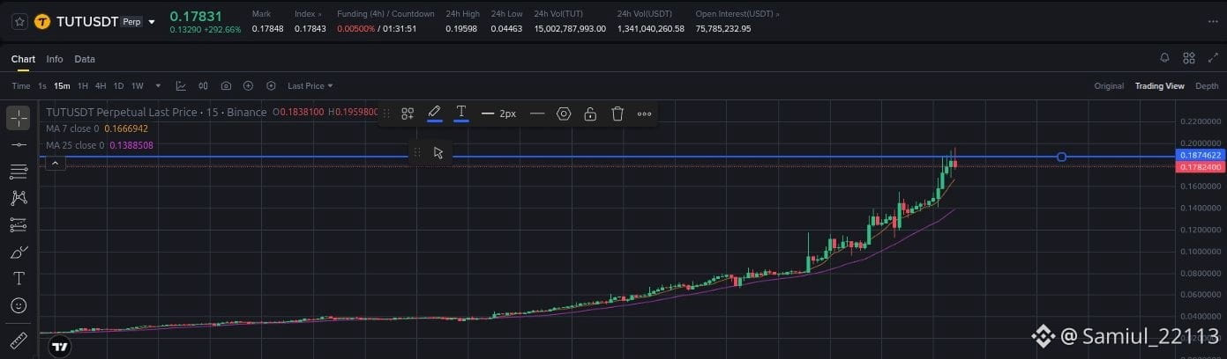Open the header more options ellipsis
The image size is (1227, 359).
point(1212,21)
